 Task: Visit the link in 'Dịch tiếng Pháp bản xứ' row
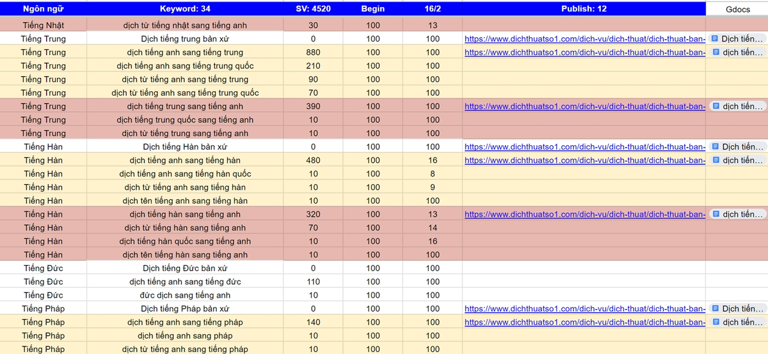[585, 309]
